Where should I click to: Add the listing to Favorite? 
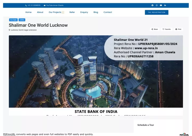coord(166,29)
